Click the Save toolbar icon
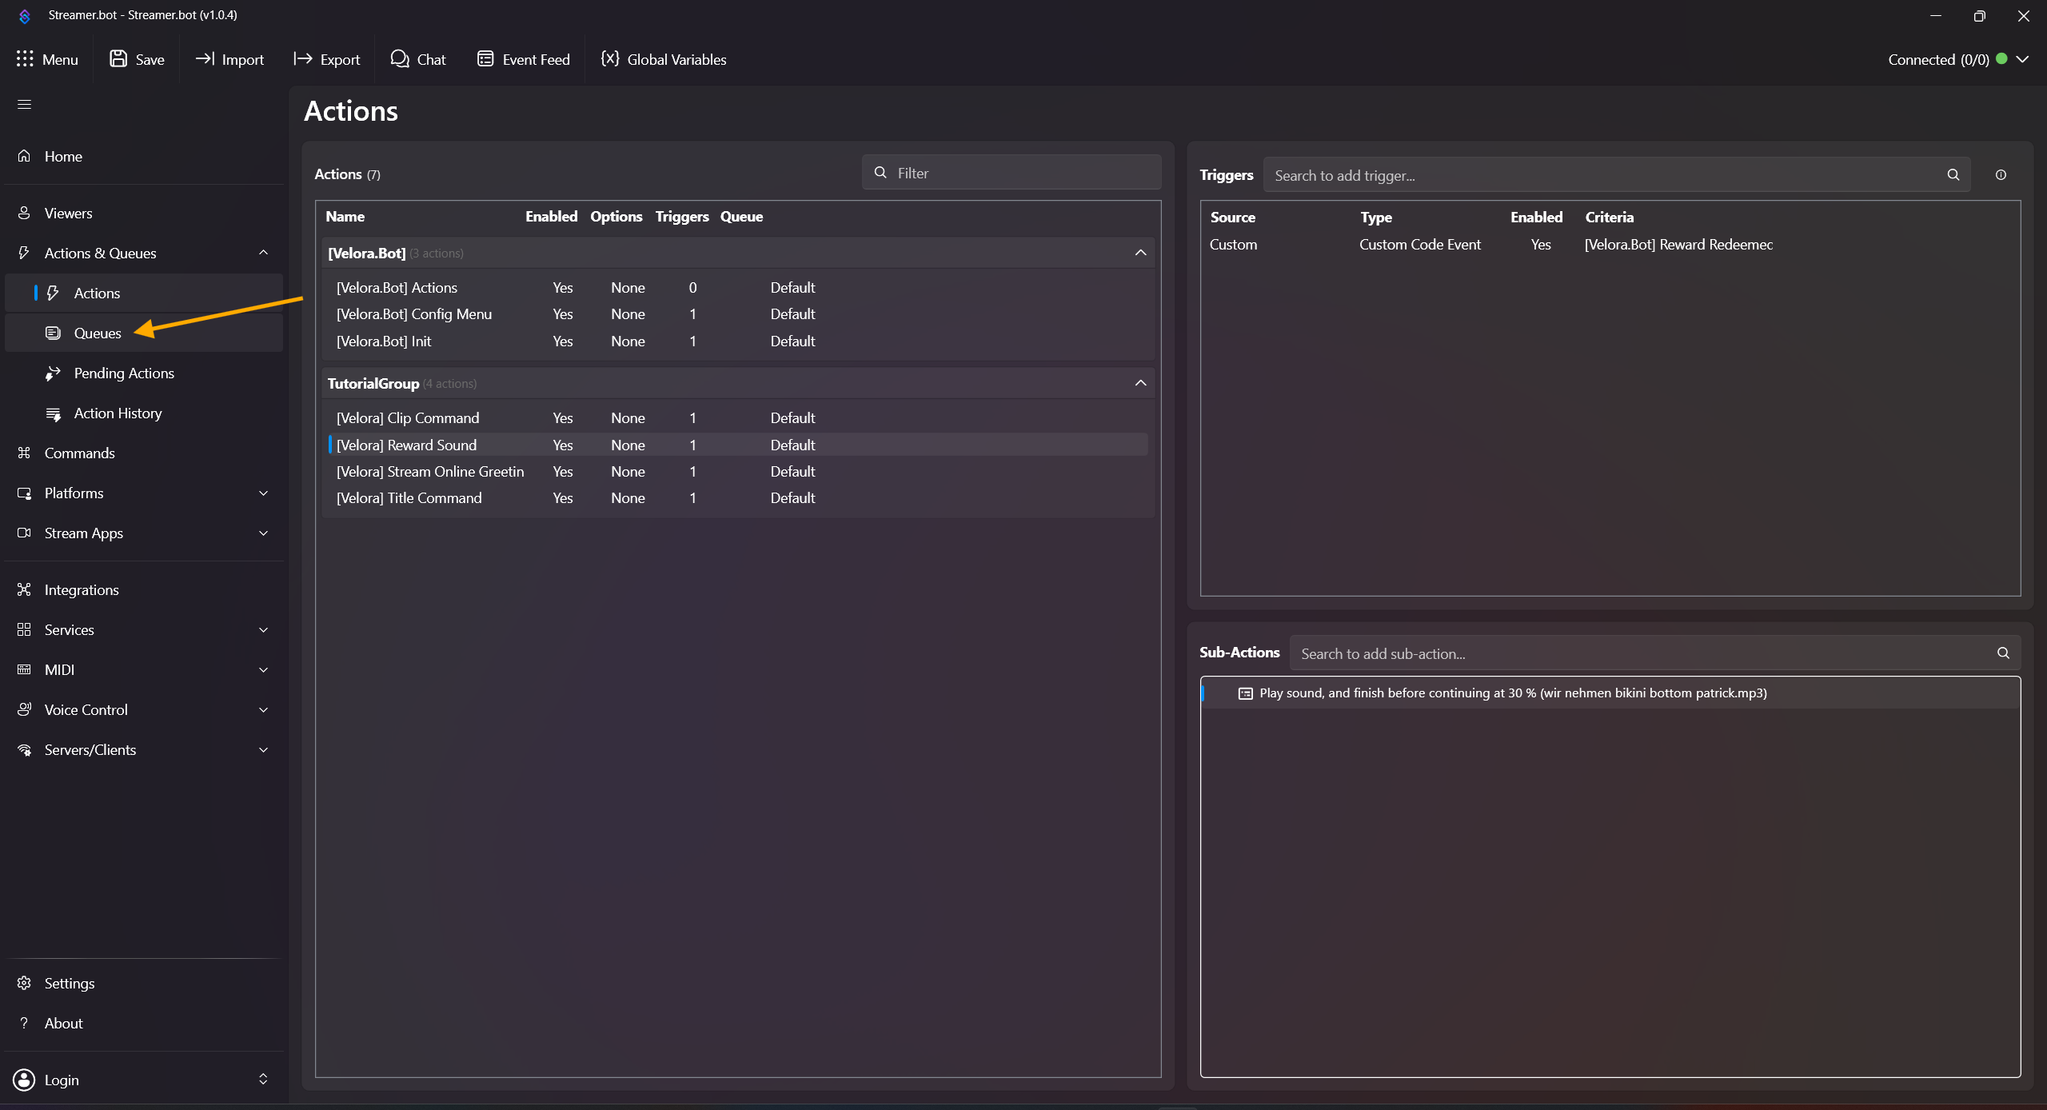This screenshot has height=1110, width=2047. [118, 59]
